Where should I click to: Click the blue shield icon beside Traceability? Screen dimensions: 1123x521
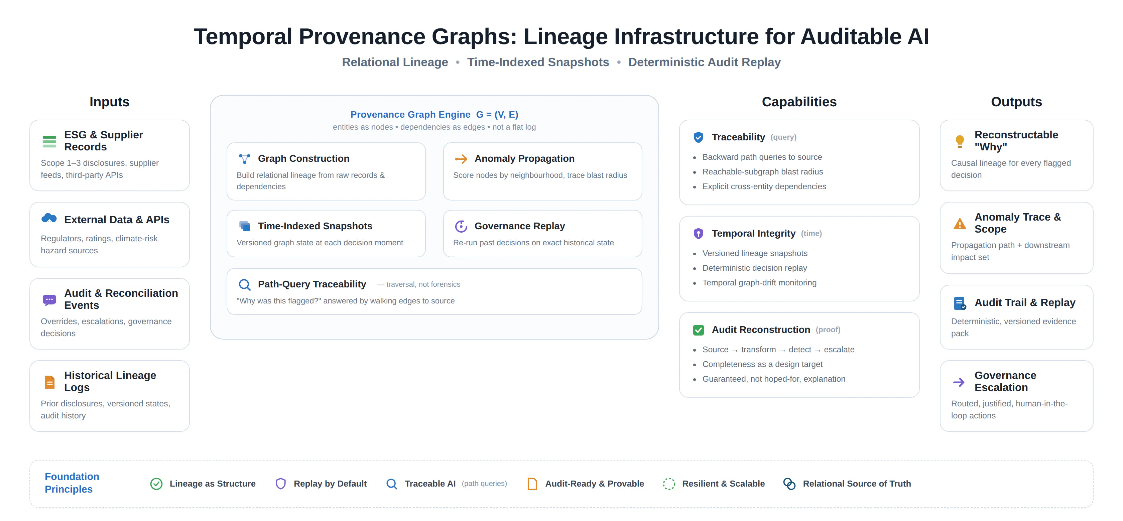coord(699,137)
